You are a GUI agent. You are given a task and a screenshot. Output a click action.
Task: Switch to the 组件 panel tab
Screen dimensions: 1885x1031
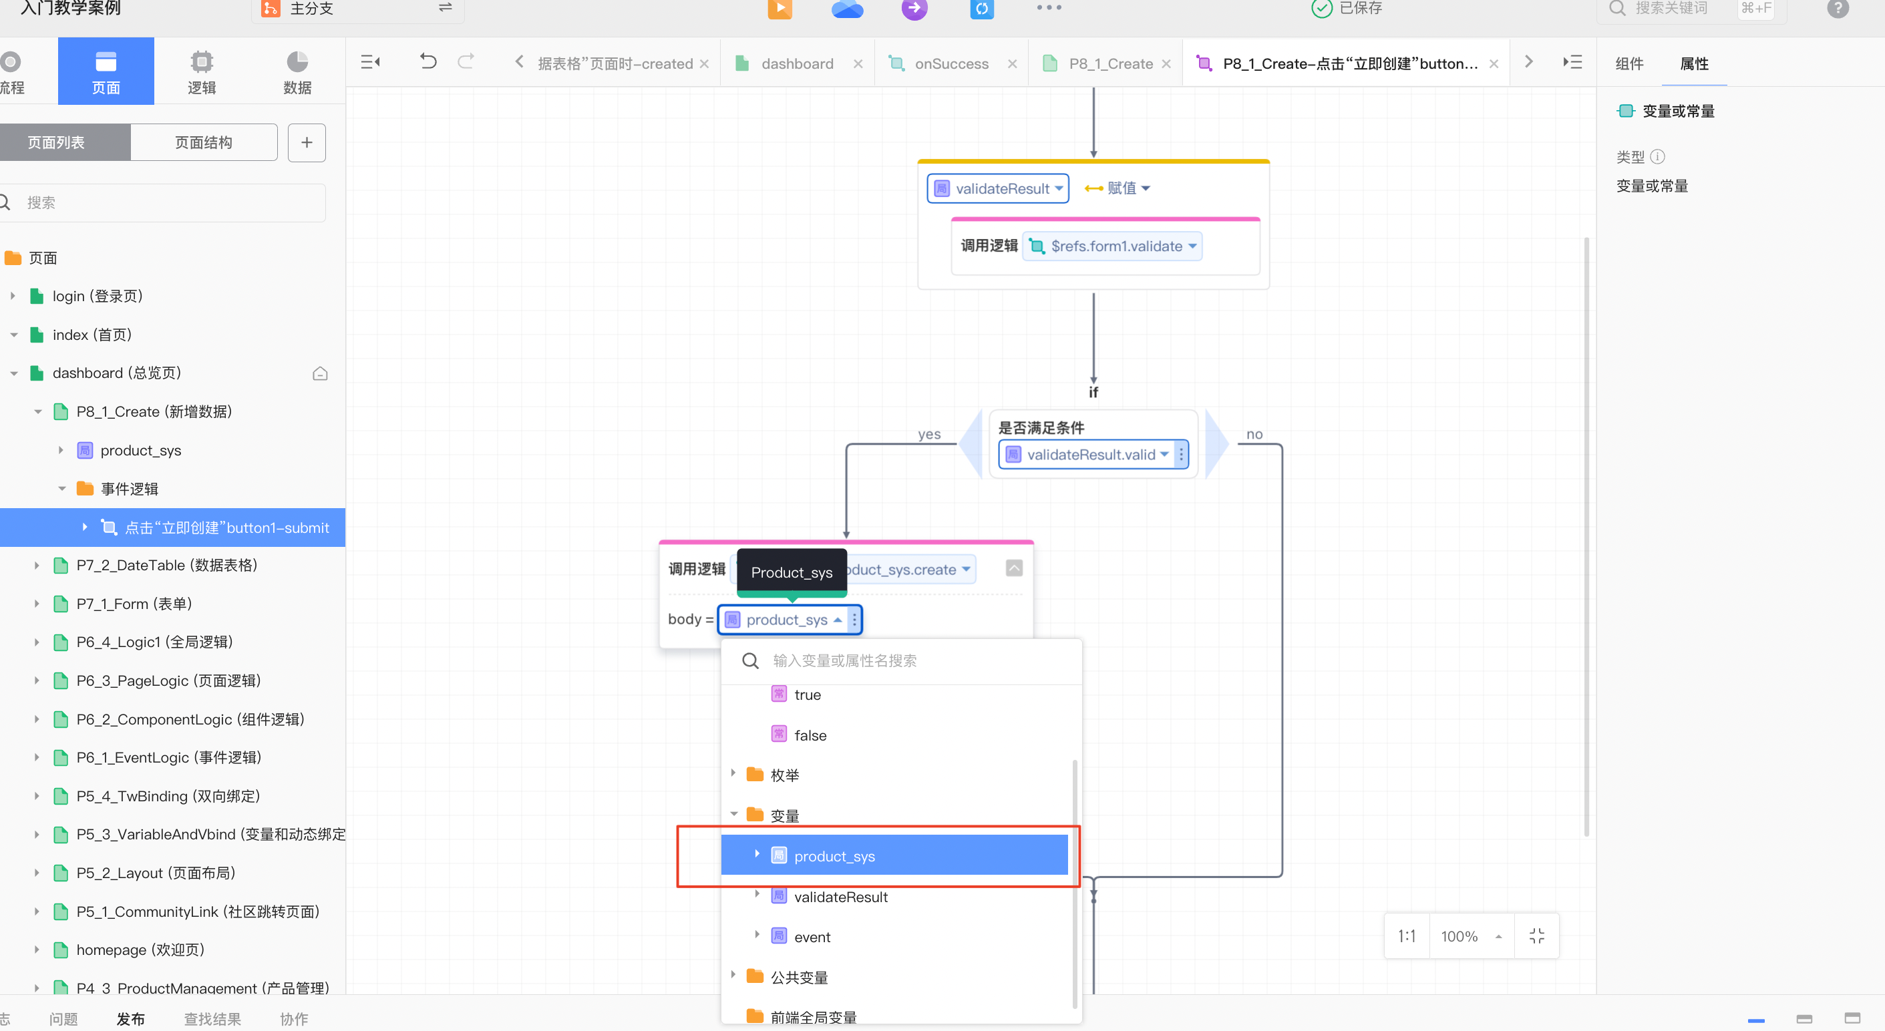pos(1629,63)
